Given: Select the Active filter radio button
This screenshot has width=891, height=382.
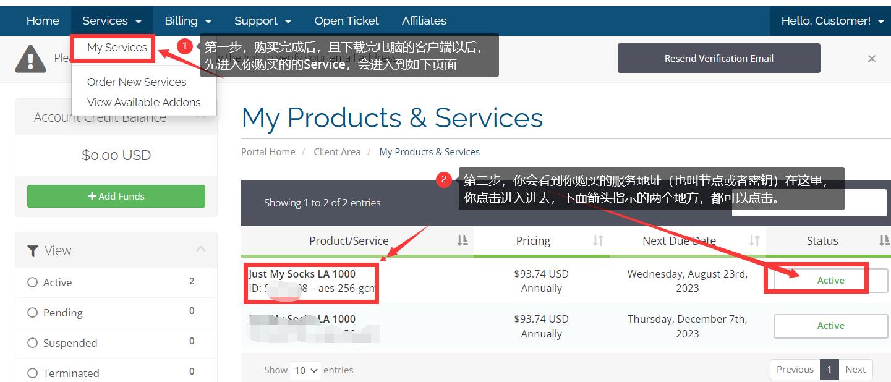Looking at the screenshot, I should (33, 282).
